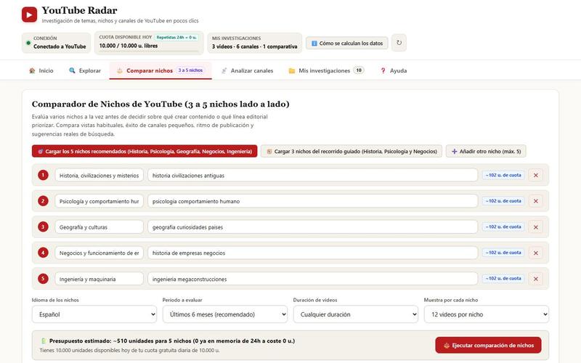
Task: Load 3 niches of guided tour
Action: click(x=352, y=151)
